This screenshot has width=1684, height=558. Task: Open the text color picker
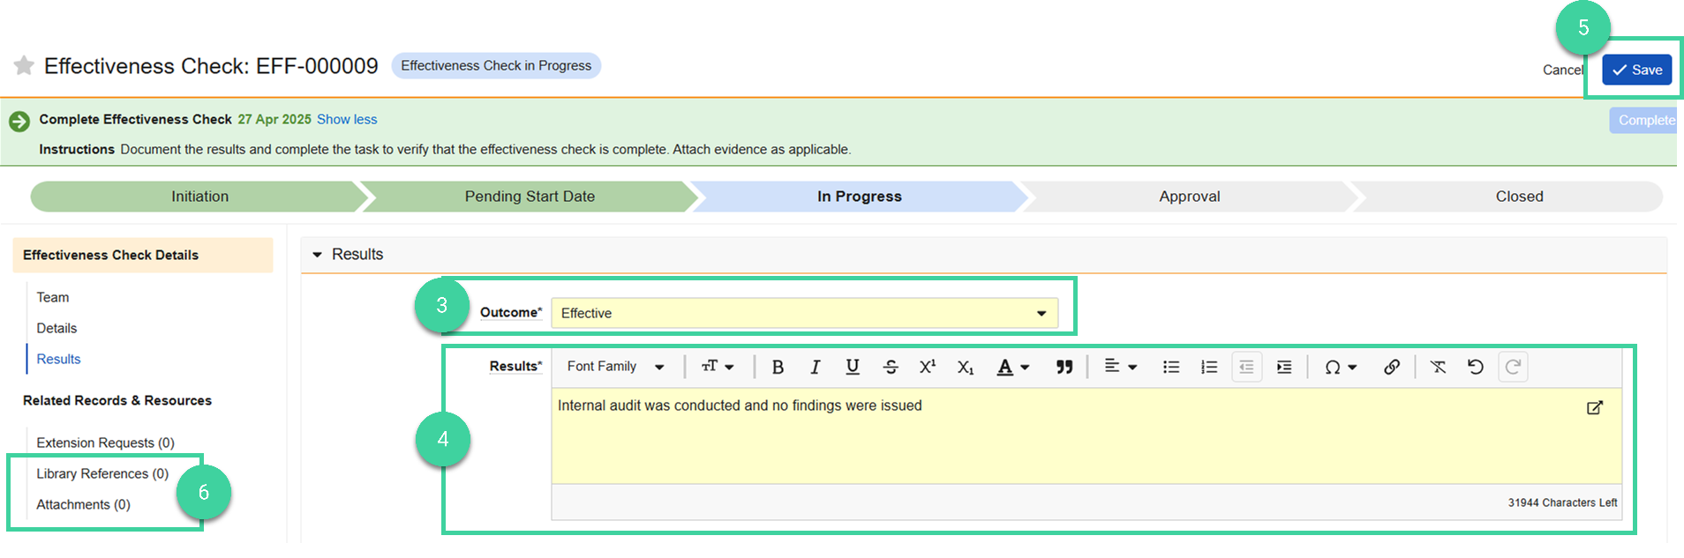[x=1012, y=367]
